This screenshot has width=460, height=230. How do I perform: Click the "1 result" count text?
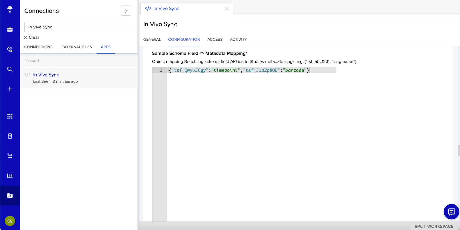(x=32, y=61)
